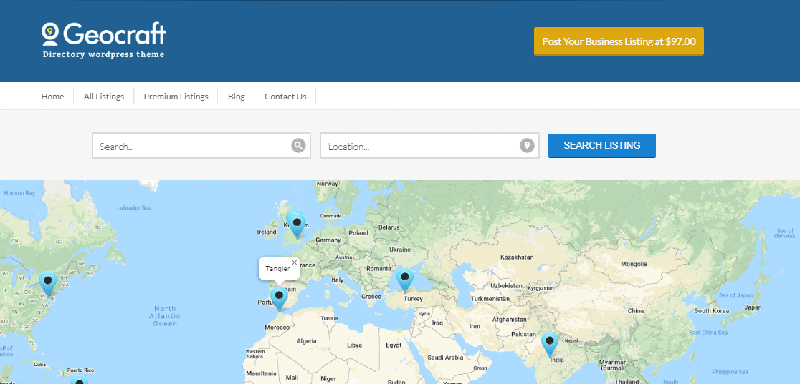The image size is (800, 384).
Task: Go to the Blog menu item
Action: (237, 97)
